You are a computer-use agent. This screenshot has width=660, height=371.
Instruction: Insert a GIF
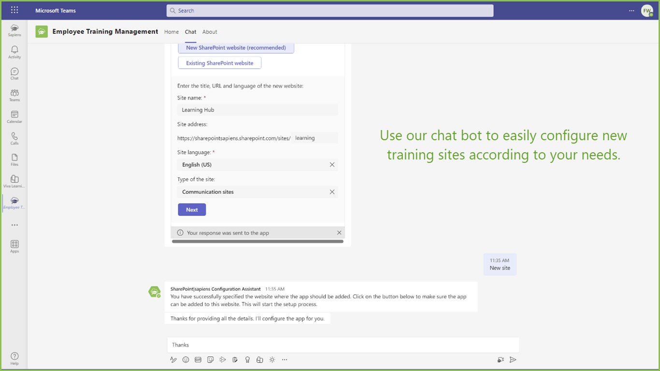pos(198,359)
